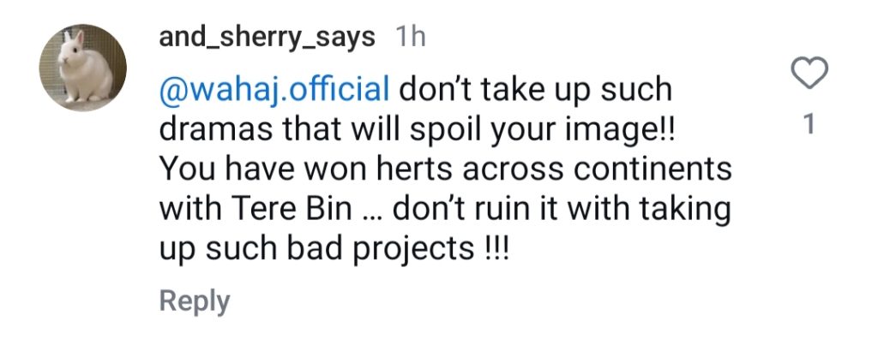
Task: Like the comment with the heart icon
Action: pos(809,73)
